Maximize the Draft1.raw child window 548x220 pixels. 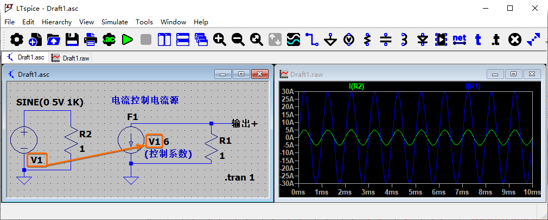click(x=513, y=74)
